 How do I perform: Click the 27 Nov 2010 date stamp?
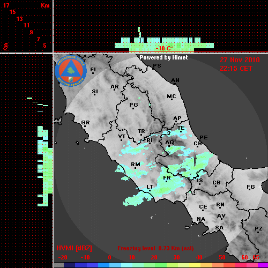240,60
